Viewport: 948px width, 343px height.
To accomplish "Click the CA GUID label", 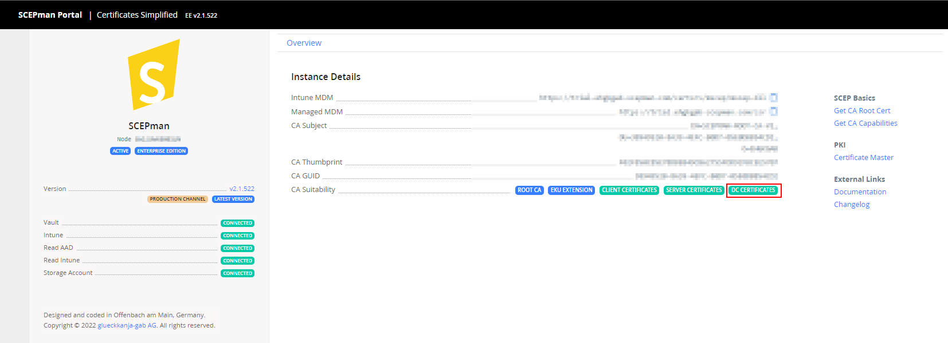I will click(305, 176).
